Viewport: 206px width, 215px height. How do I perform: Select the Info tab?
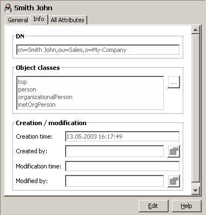(x=38, y=19)
